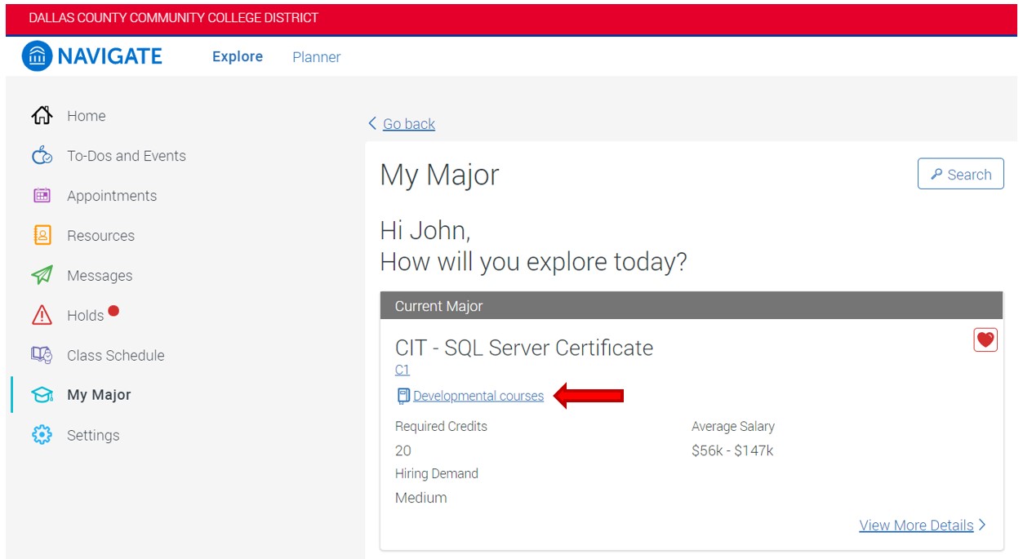Click the C1 link under the certificate name
Viewport: 1023px width, 559px height.
[x=402, y=370]
